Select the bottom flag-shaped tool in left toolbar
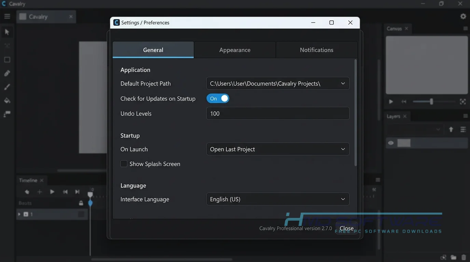 [x=7, y=114]
